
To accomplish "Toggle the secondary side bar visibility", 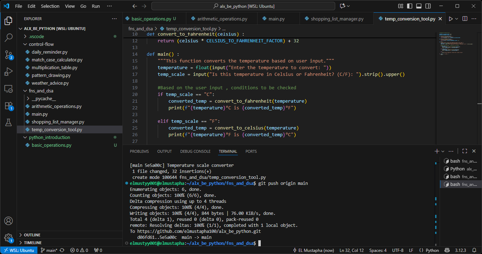I will [427, 6].
